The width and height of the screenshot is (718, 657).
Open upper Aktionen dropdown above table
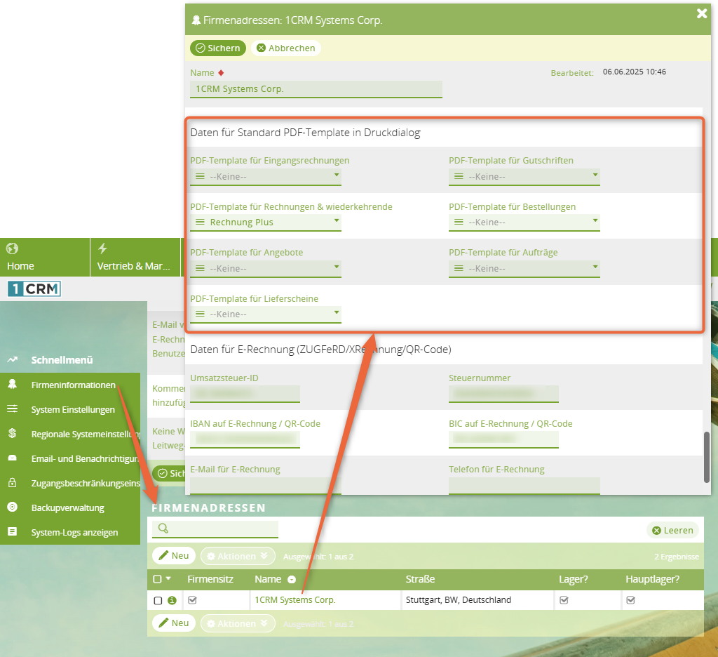tap(238, 556)
